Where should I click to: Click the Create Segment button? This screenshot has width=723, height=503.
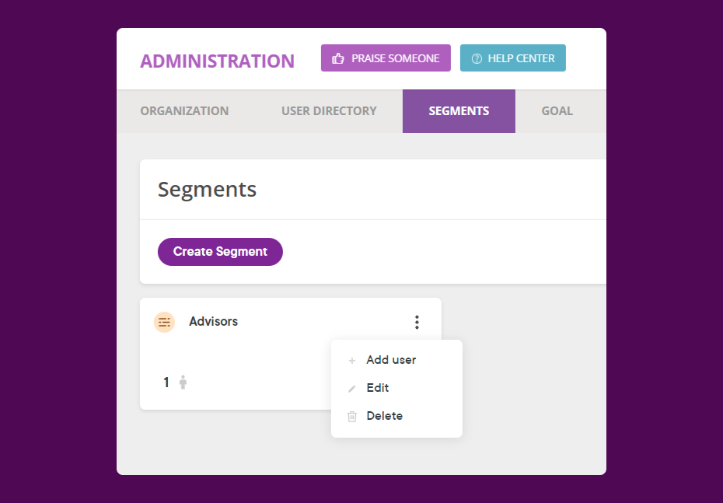tap(220, 252)
